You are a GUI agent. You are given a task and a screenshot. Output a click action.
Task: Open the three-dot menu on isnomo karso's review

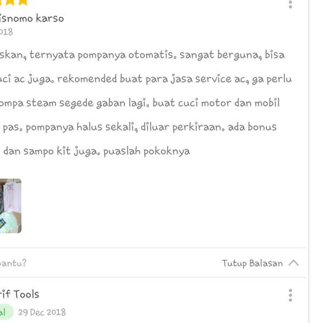[x=290, y=4]
